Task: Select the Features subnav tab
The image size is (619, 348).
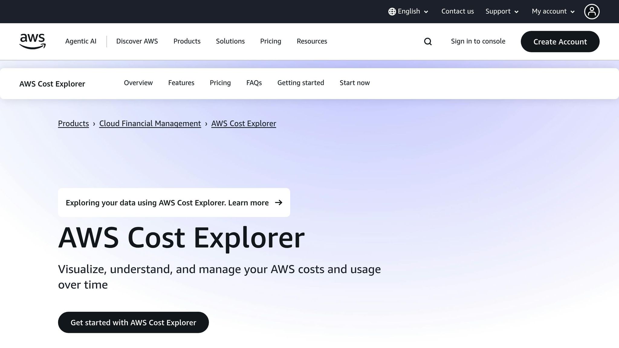Action: point(181,83)
